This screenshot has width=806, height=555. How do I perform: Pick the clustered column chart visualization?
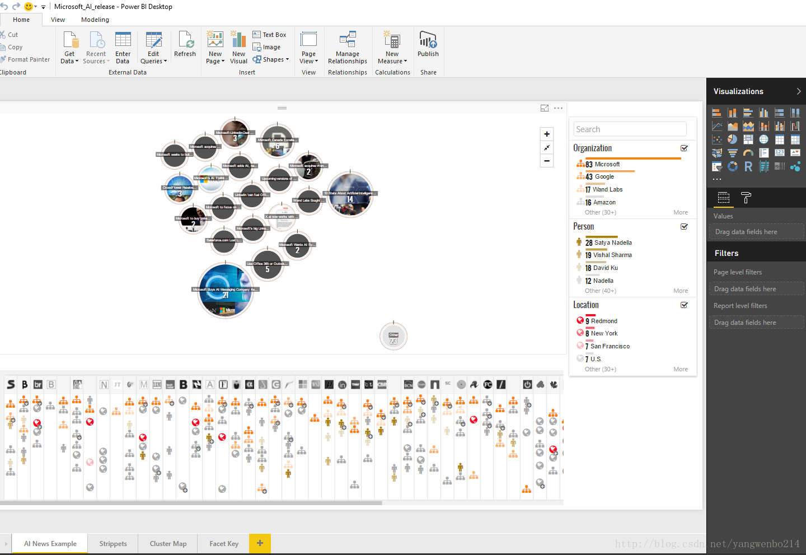point(763,113)
